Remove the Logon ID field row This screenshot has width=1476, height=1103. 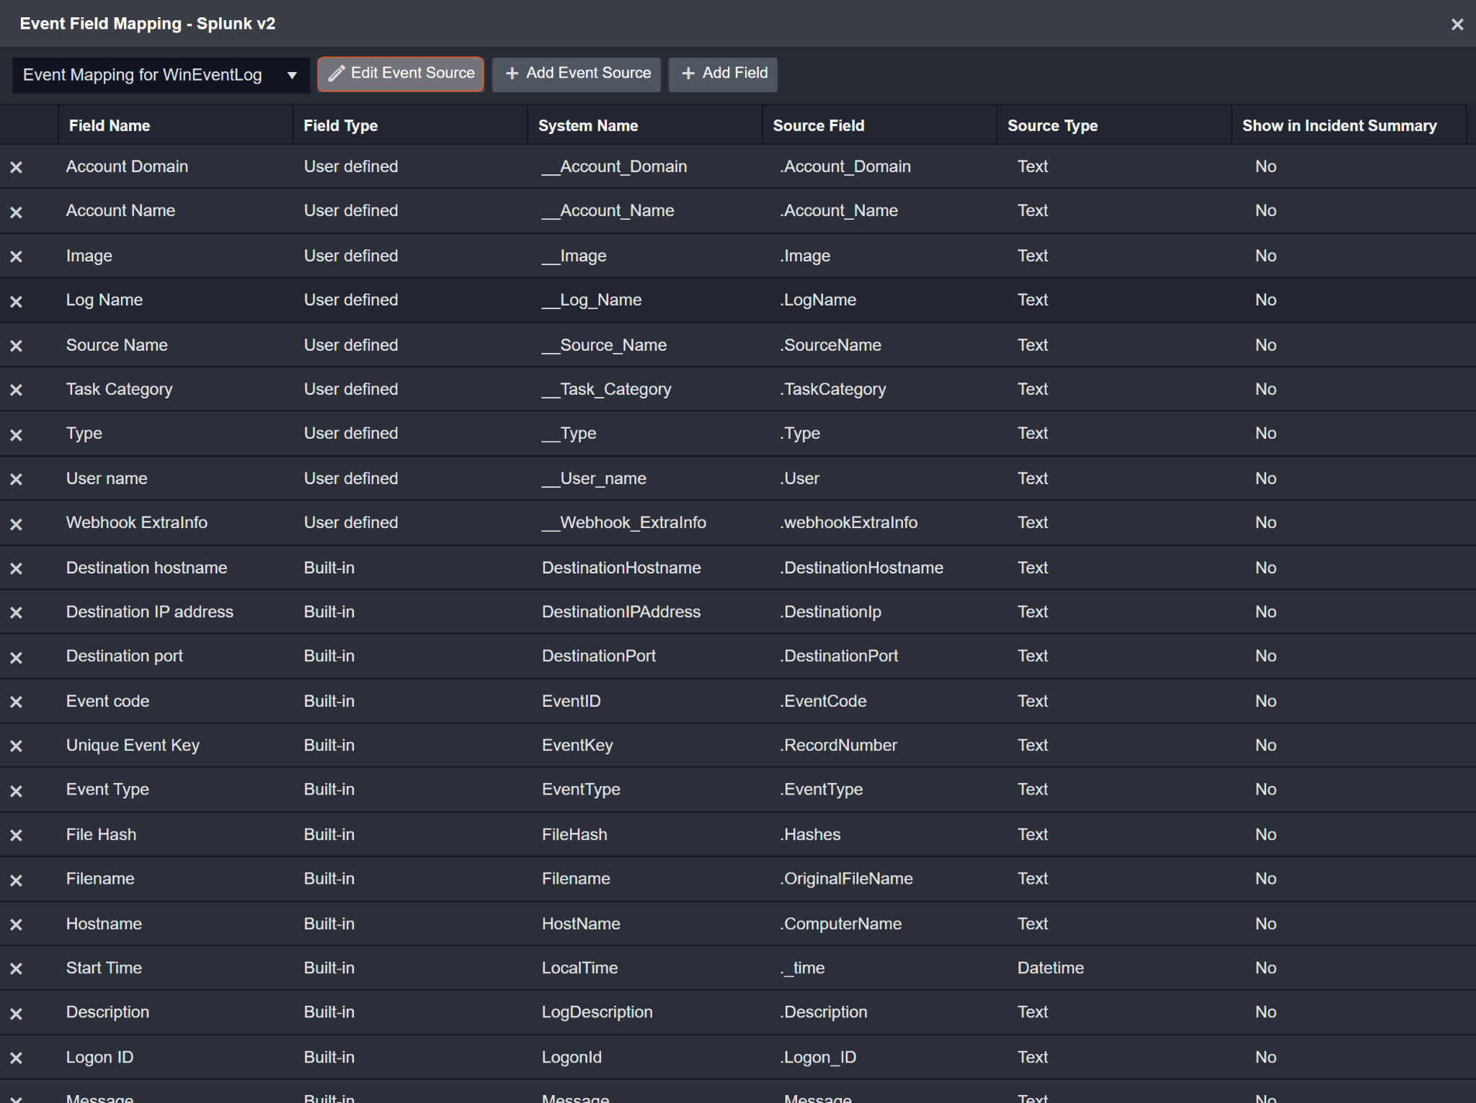pyautogui.click(x=16, y=1058)
